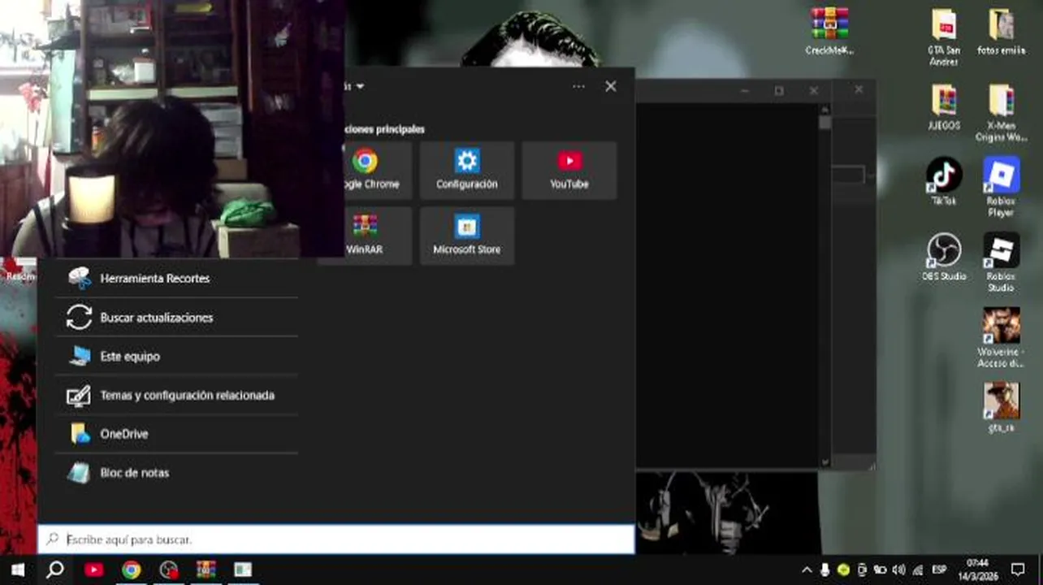Viewport: 1043px width, 585px height.
Task: Open the GTA San Andres desktop folder
Action: coord(943,37)
